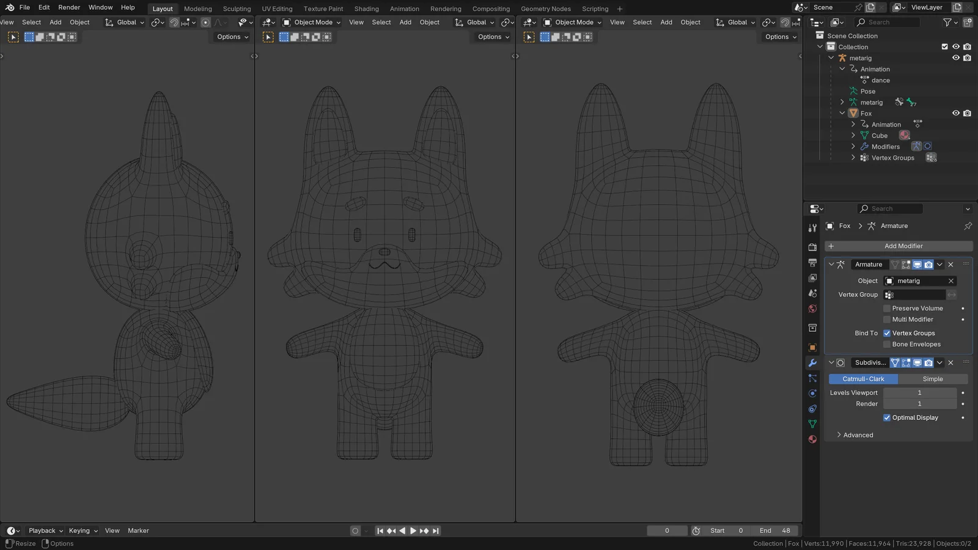978x550 pixels.
Task: Open the Render menu
Action: click(x=68, y=7)
